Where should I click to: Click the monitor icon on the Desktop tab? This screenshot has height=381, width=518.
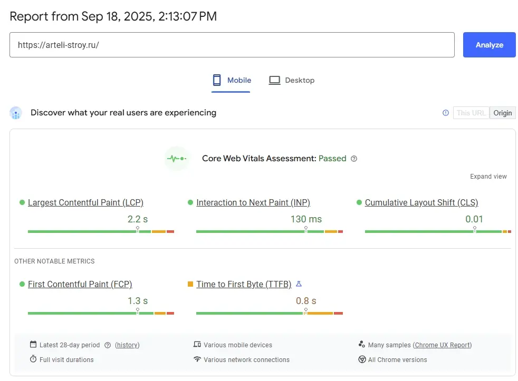[x=275, y=80]
